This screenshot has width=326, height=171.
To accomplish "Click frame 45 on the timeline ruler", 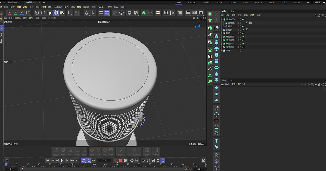I will [x=105, y=164].
